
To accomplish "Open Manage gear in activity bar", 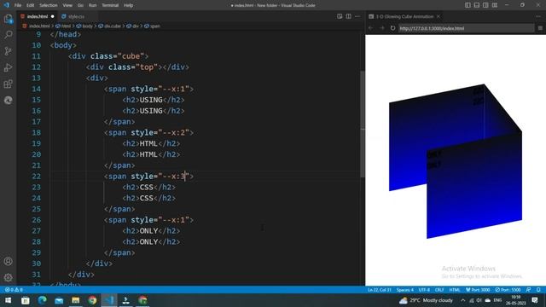I will pos(8,277).
